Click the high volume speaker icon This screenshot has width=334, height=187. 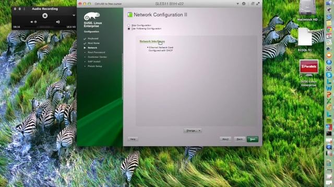pos(58,22)
